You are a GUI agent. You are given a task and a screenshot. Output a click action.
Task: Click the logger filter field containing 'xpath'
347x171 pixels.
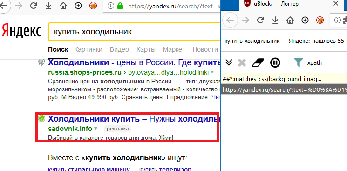coord(327,63)
